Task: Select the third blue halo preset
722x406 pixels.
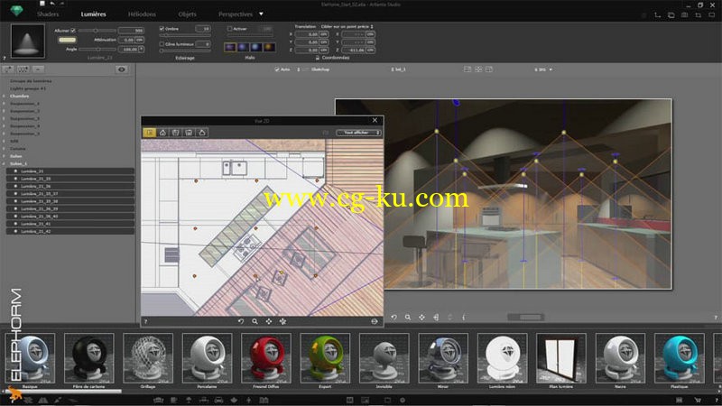Action: pos(256,47)
